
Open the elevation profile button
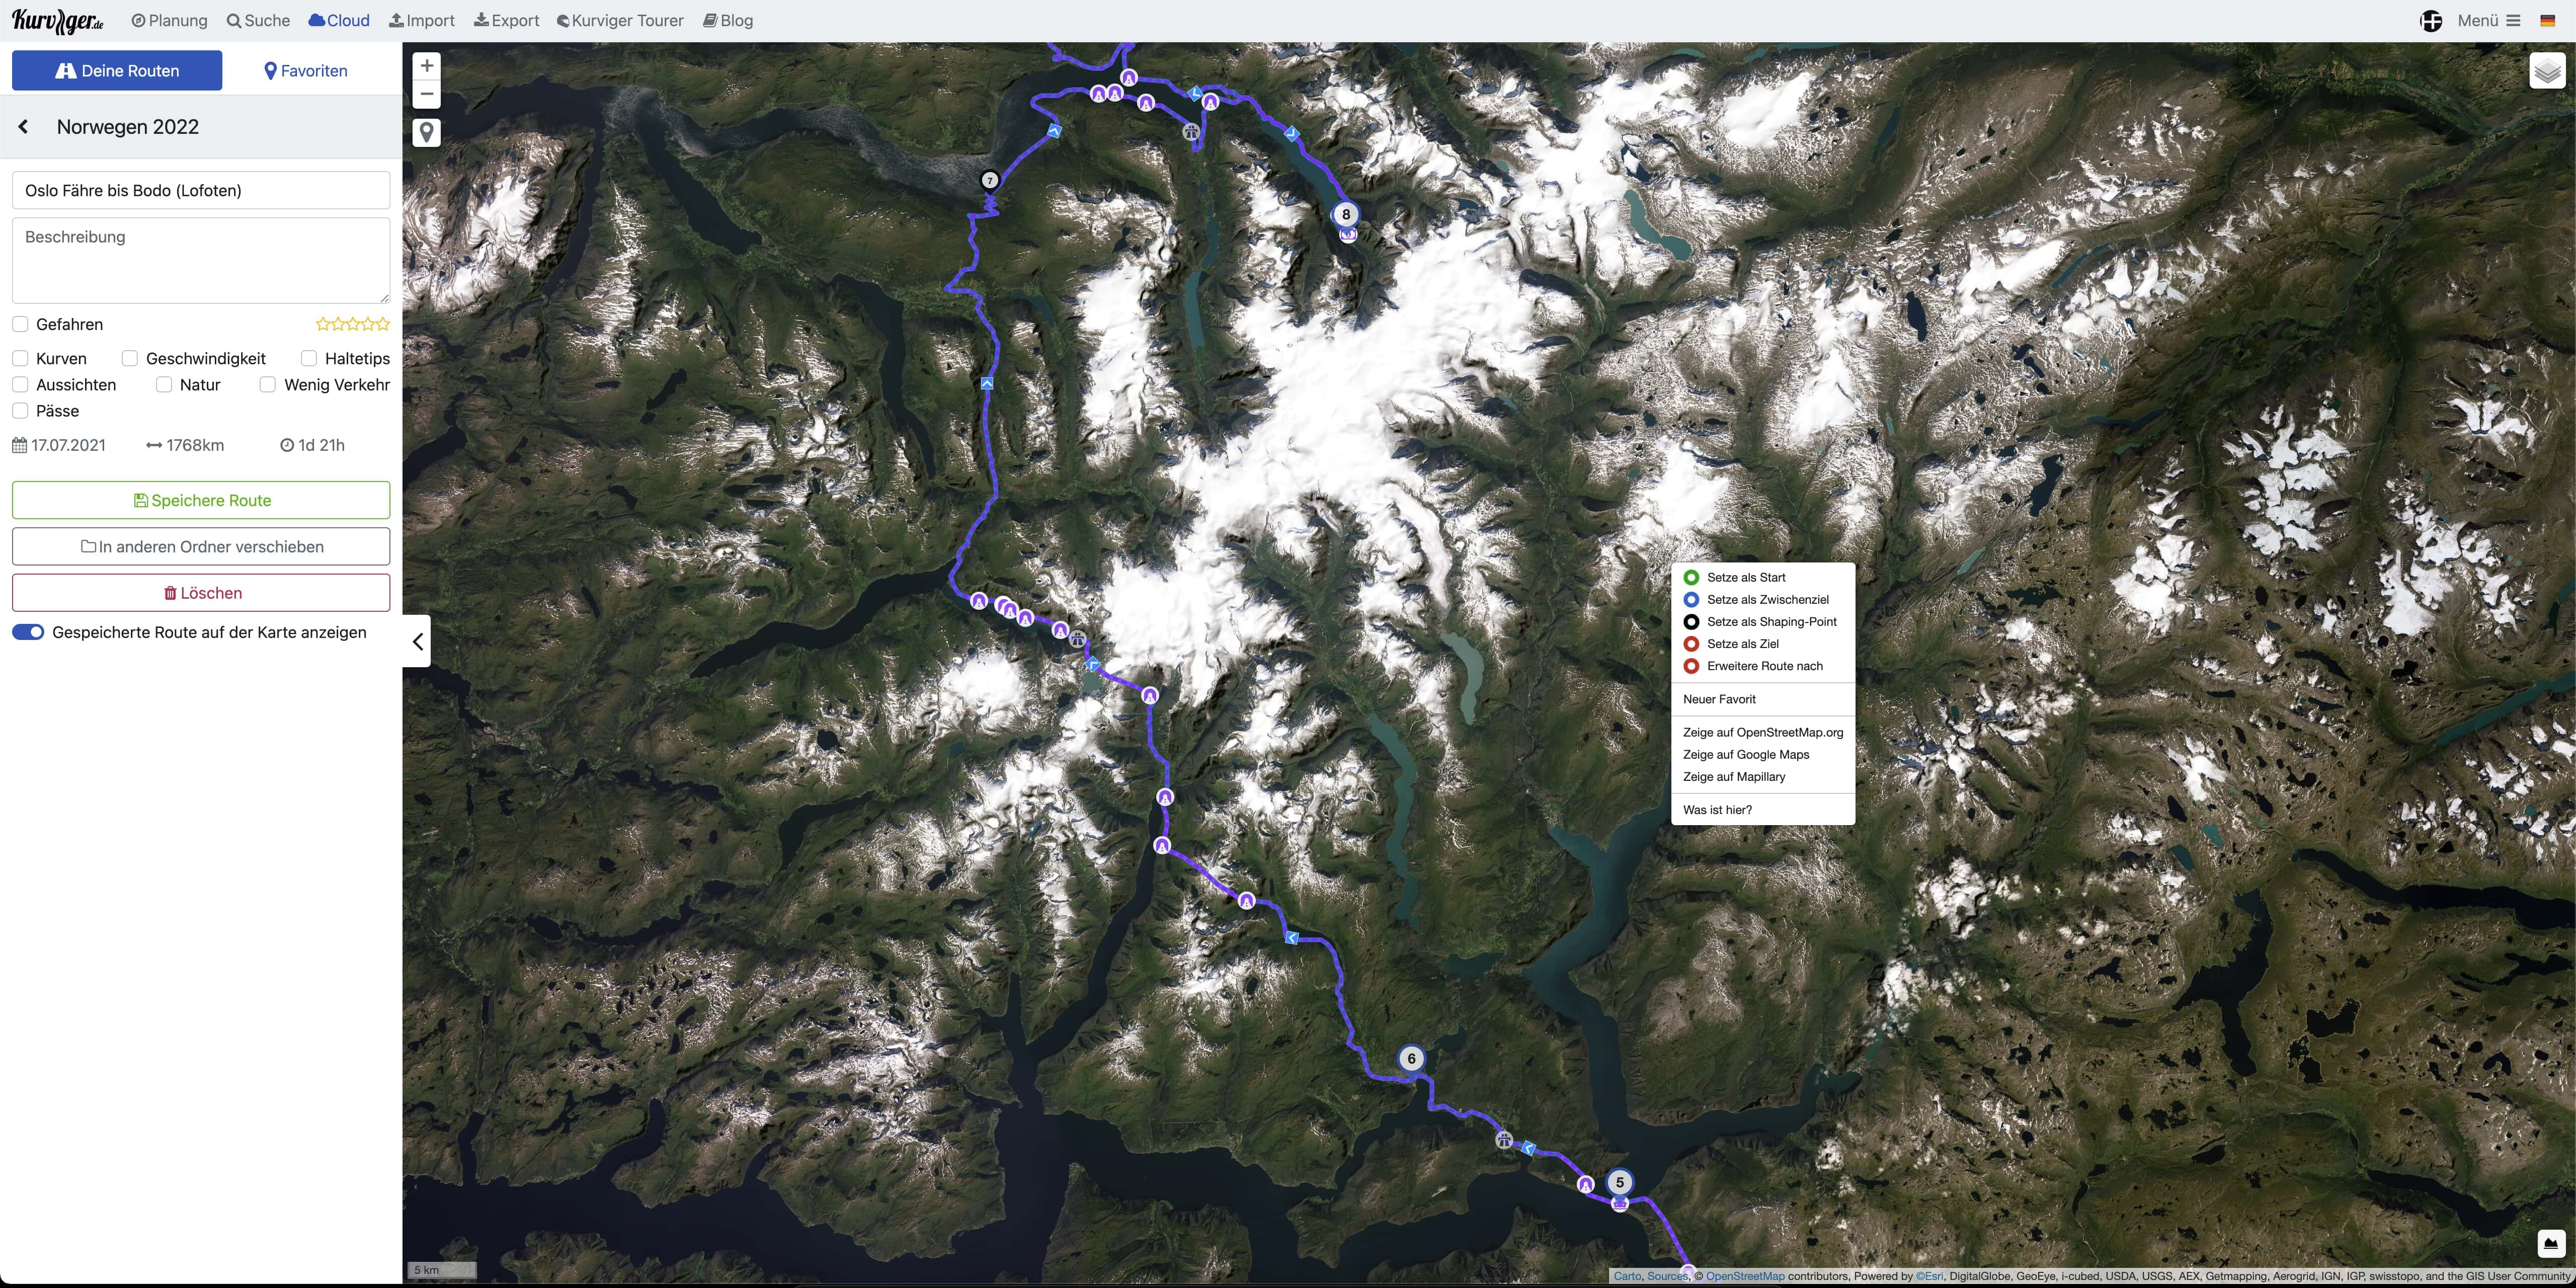coord(2551,1244)
